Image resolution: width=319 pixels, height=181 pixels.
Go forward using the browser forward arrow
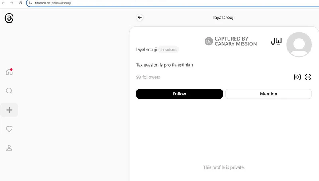tap(12, 3)
